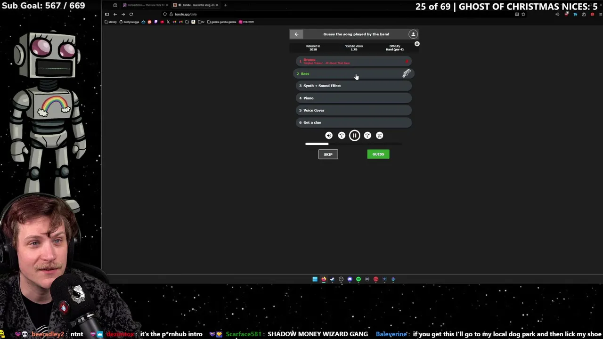Screen dimensions: 603x339
Task: Select the Piano row
Action: click(x=354, y=98)
